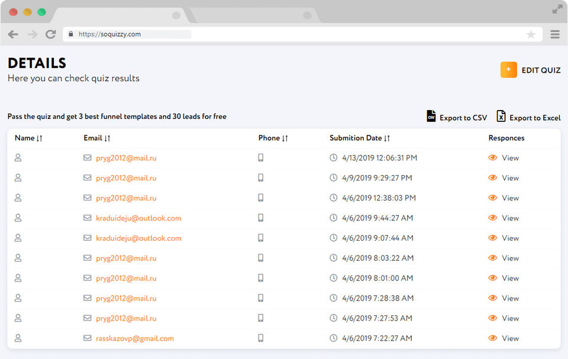Bookmark the page with the star icon
This screenshot has height=359, width=568.
pyautogui.click(x=531, y=34)
